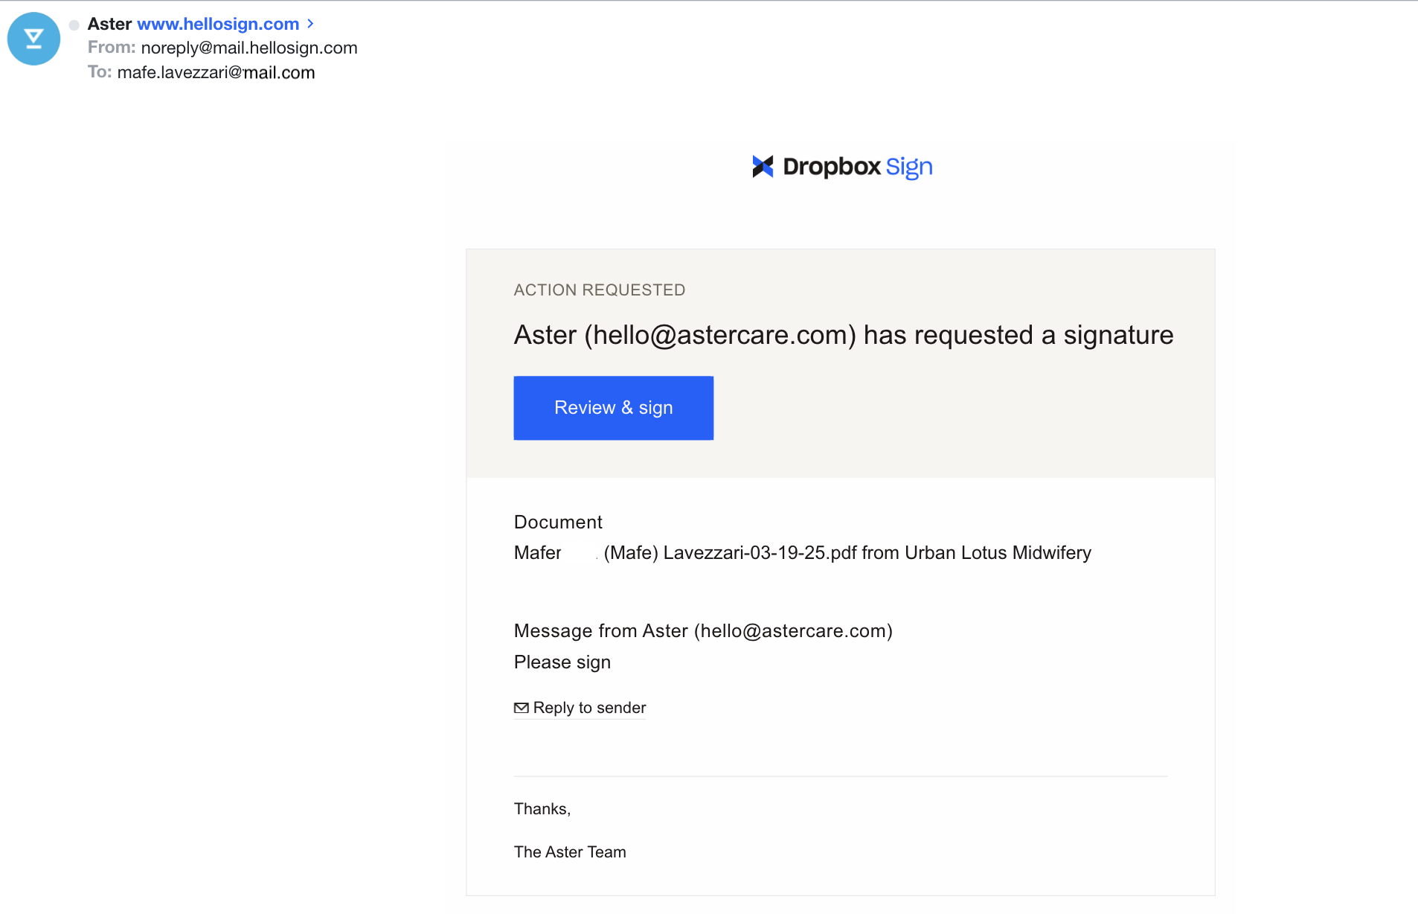Click 'The Aster Team' signature text

point(570,852)
